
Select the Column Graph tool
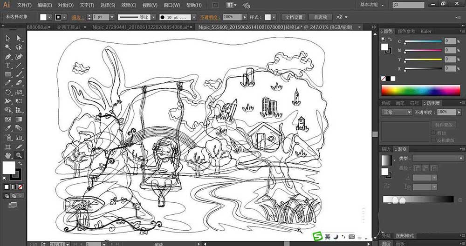tap(19, 137)
